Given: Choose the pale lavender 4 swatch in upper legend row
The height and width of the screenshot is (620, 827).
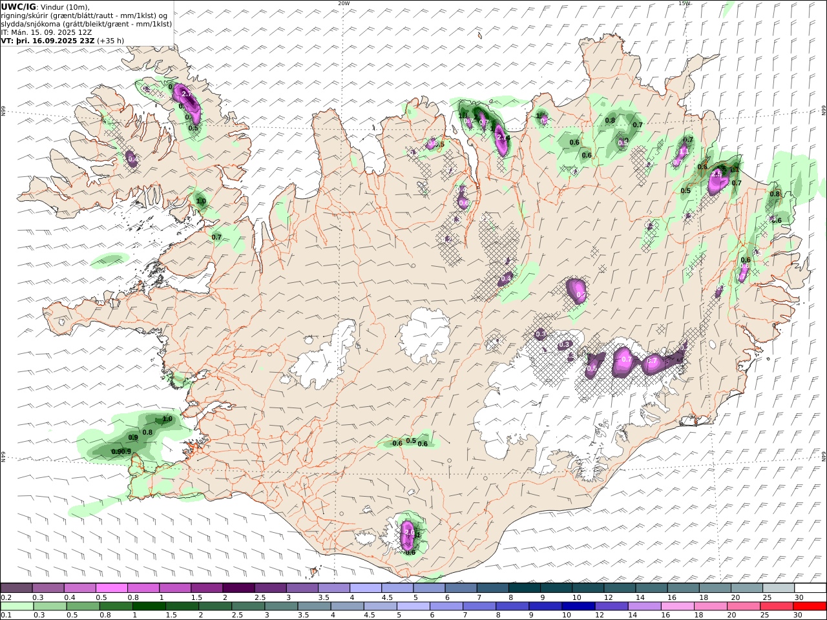Looking at the screenshot, I should [x=365, y=588].
